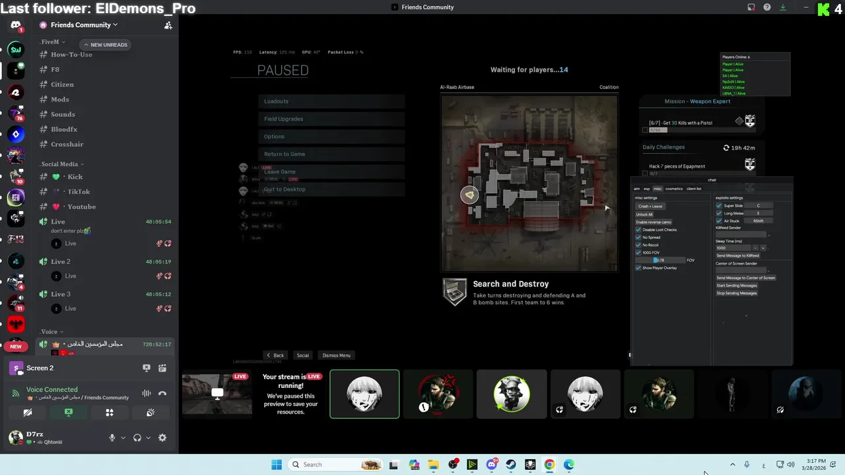The height and width of the screenshot is (475, 845).
Task: Open microphone input options chevron
Action: coord(123,437)
